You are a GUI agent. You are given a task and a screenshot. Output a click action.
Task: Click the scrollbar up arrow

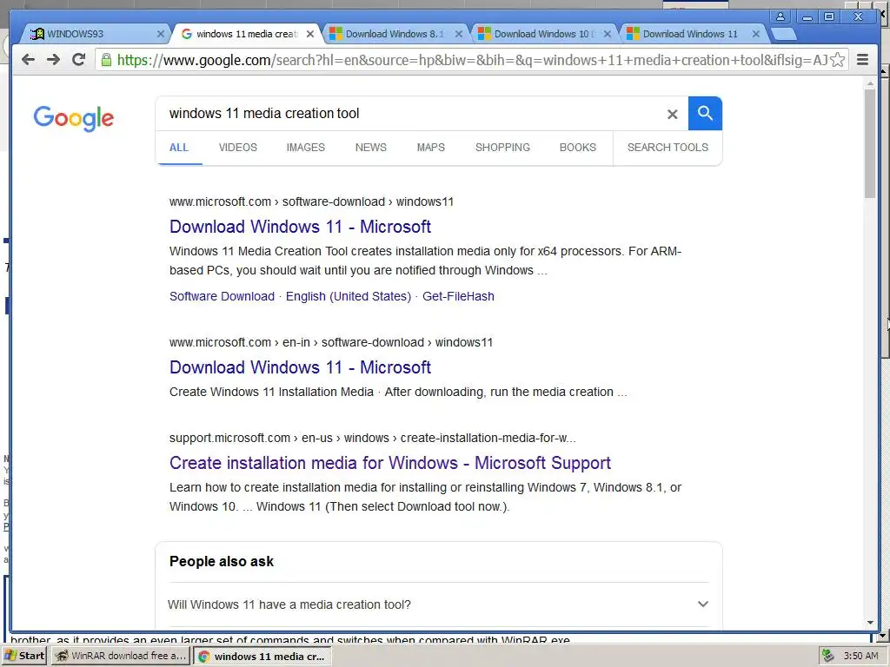click(870, 83)
